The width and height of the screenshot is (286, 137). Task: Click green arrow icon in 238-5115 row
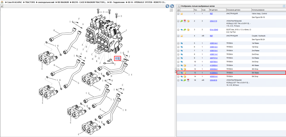182,21
